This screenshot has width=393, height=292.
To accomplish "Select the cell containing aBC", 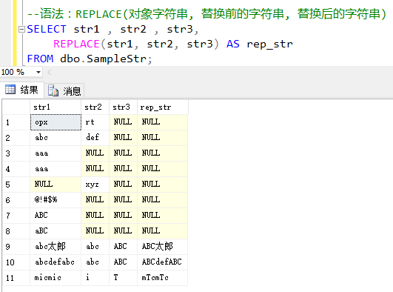I will 56,231.
